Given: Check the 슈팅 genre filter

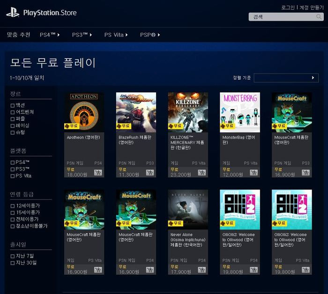Looking at the screenshot, I should pos(13,132).
